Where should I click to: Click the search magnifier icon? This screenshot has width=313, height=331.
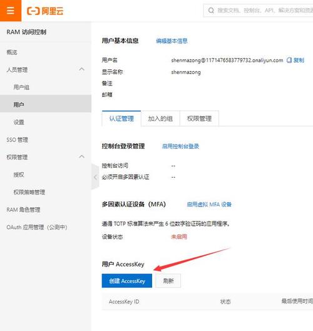click(211, 11)
